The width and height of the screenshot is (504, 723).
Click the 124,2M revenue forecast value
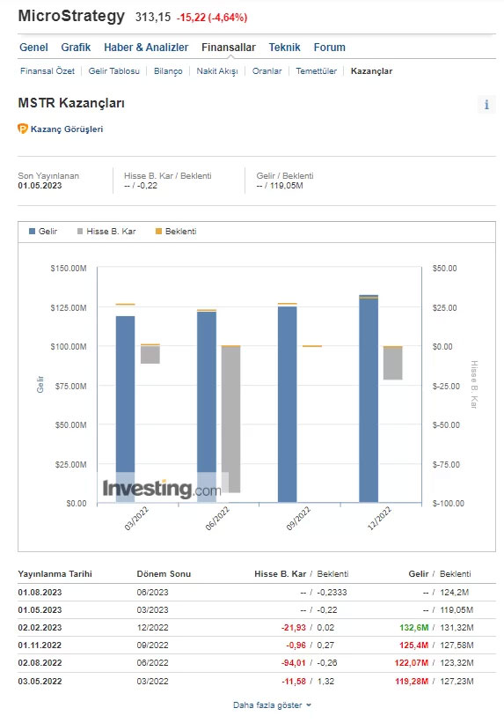pos(454,593)
